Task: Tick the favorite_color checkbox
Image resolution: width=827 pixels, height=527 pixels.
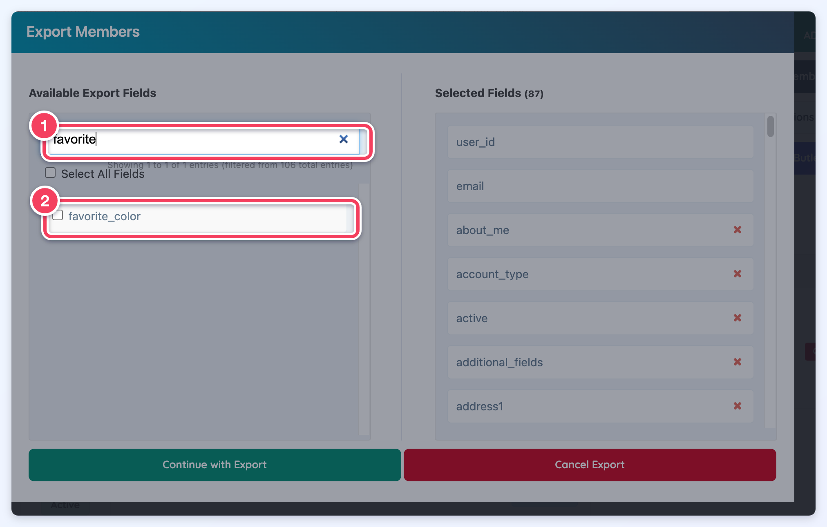Action: coord(58,215)
